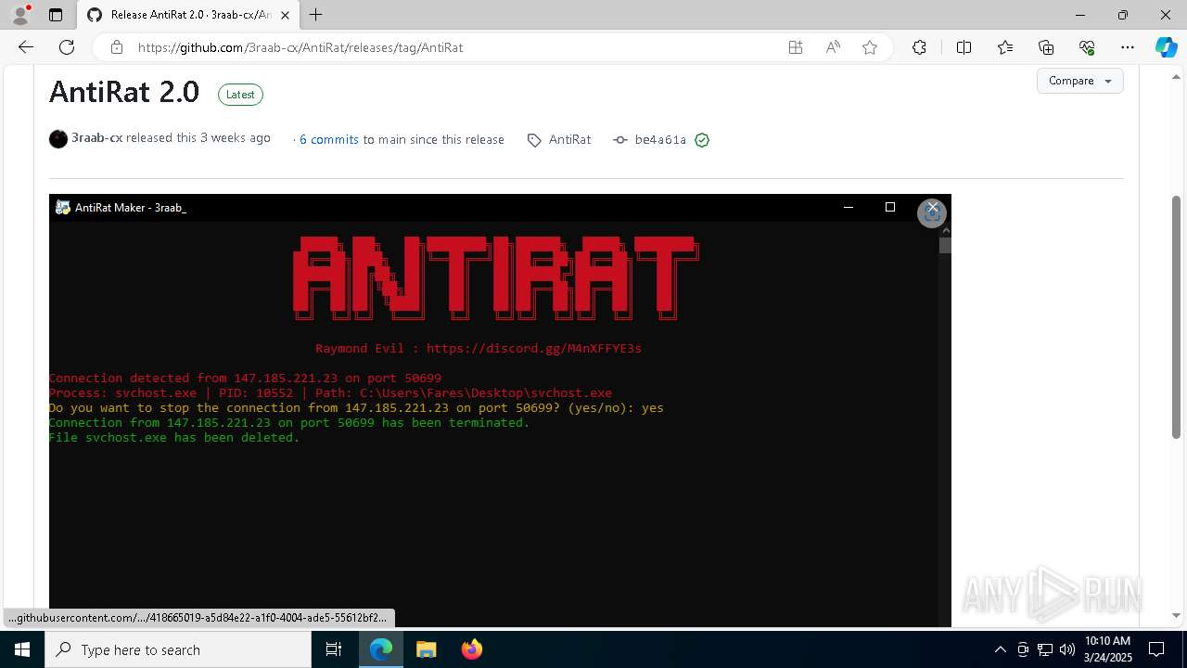Open the tab actions menu icon
Viewport: 1187px width, 668px height.
click(56, 15)
